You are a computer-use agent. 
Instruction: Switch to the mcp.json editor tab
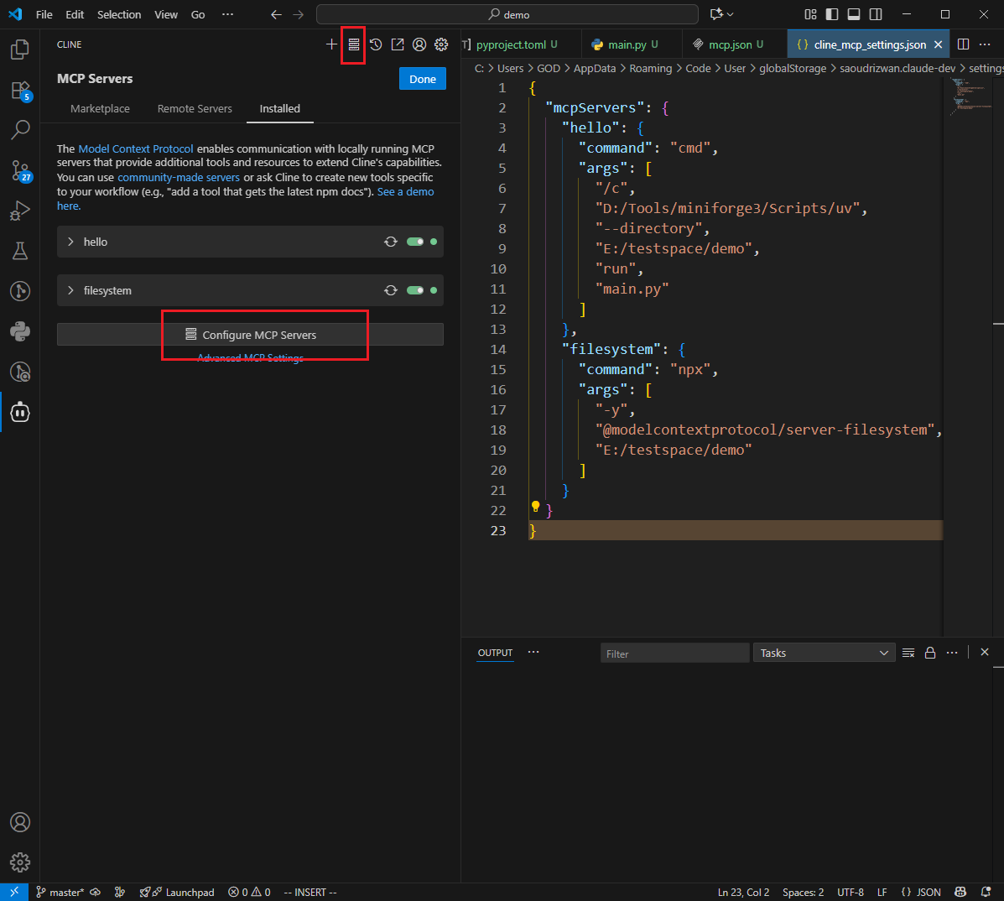click(735, 44)
